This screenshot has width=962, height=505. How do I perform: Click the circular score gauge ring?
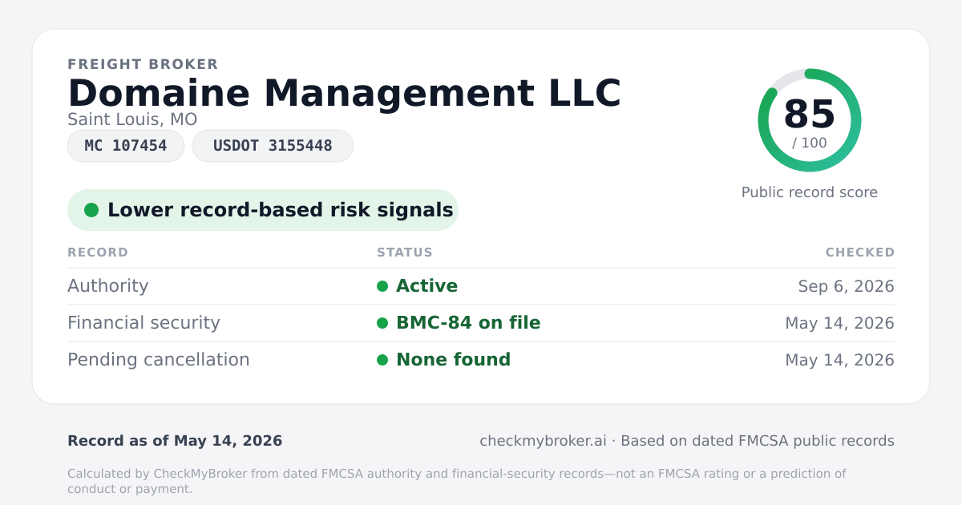pos(810,120)
